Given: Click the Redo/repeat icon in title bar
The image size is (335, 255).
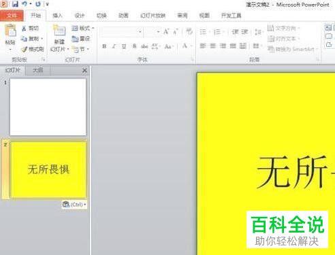Looking at the screenshot, I should coord(38,4).
